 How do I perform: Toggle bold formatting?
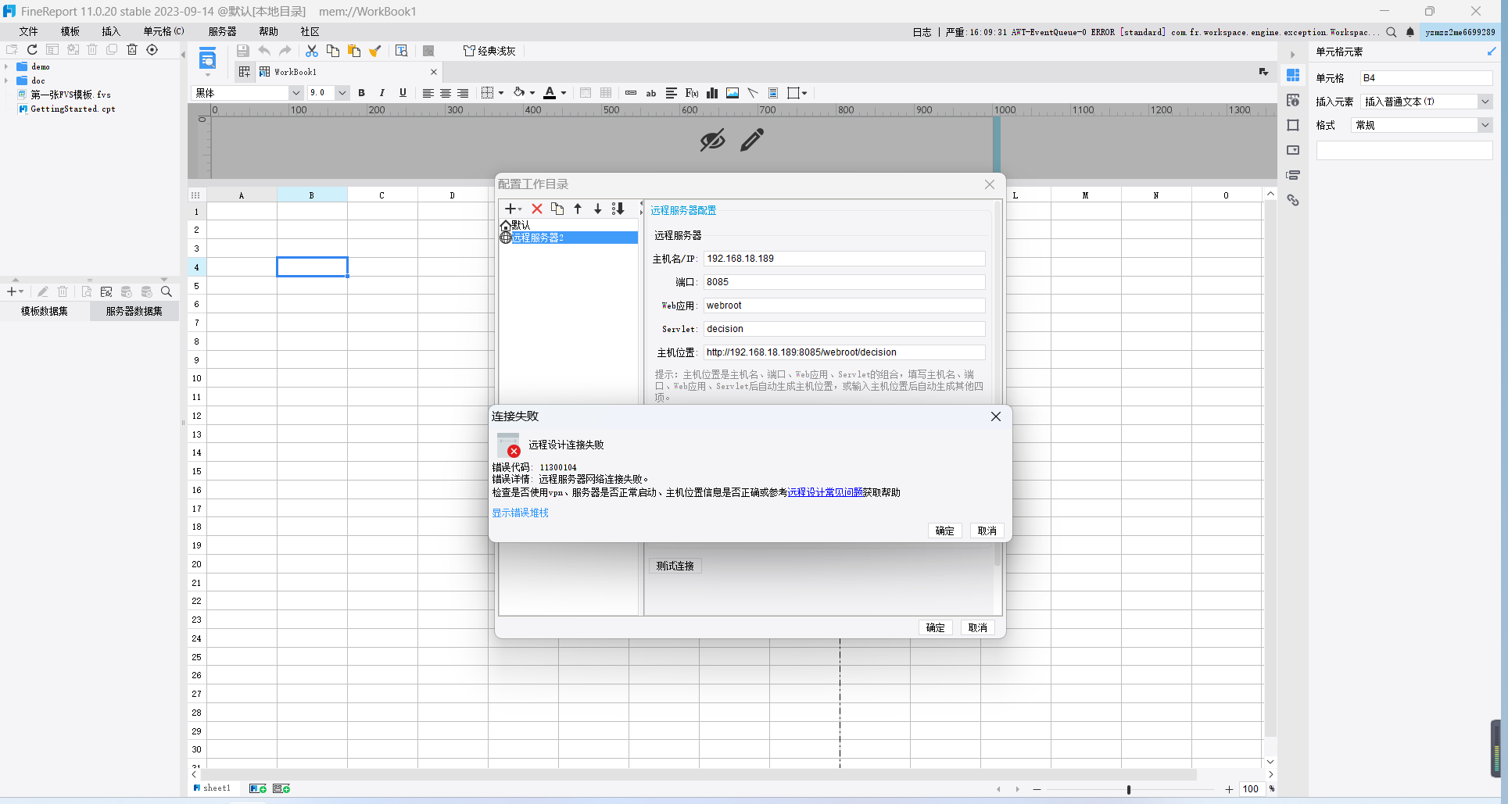pos(361,93)
